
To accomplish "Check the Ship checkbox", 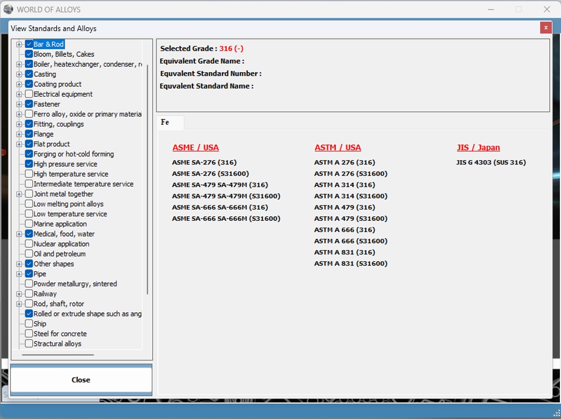I will (x=29, y=324).
